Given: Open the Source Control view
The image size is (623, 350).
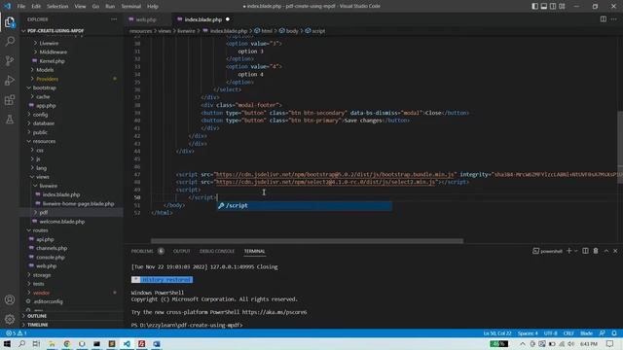Looking at the screenshot, I should pyautogui.click(x=10, y=60).
